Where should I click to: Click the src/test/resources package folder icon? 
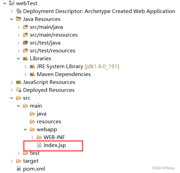coord(25,50)
